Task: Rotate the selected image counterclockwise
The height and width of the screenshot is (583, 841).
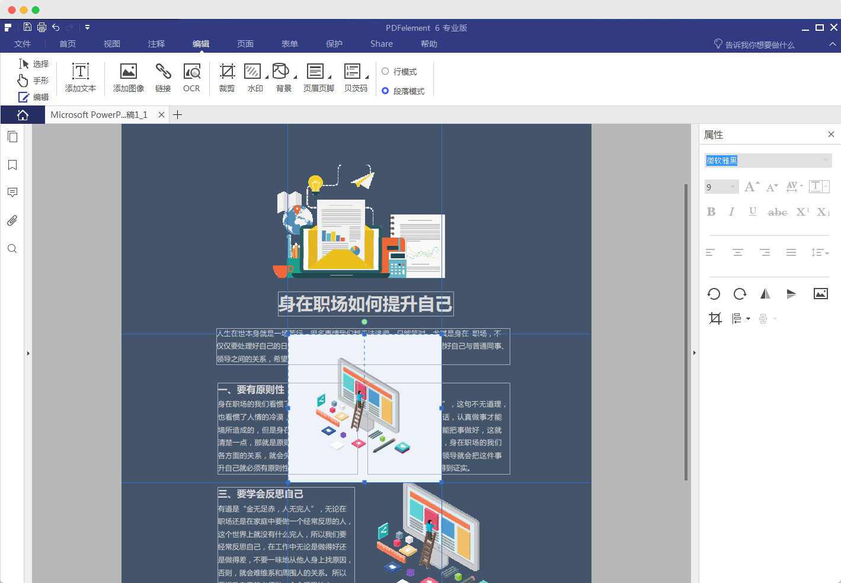Action: pos(714,294)
